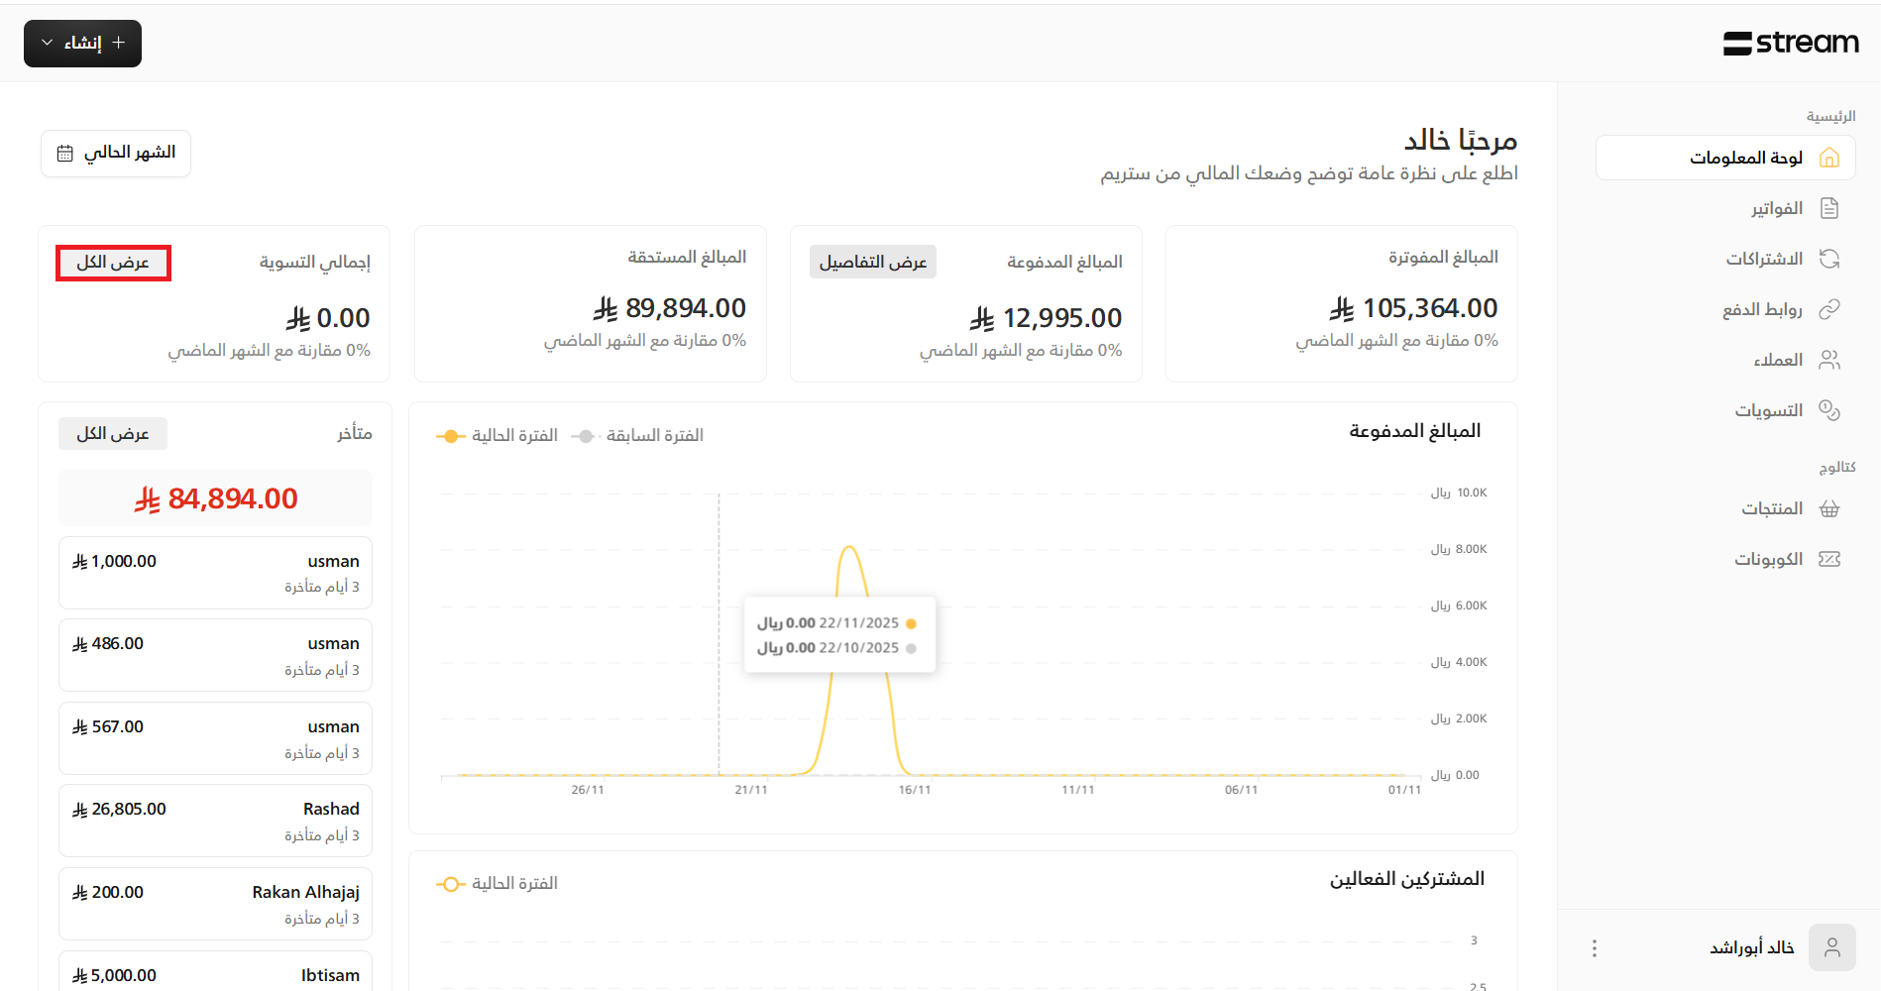The image size is (1881, 991).
Task: Open المنتجات from the catalog menu
Action: (1772, 508)
